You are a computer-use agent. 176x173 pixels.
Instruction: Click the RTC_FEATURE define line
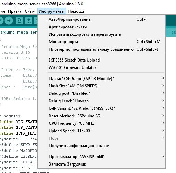pos(18,122)
